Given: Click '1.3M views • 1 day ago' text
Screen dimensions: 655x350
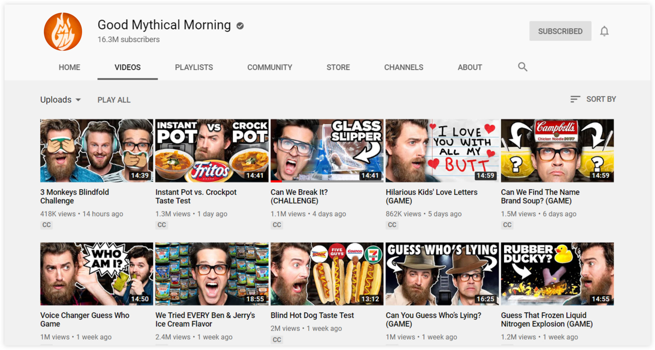Looking at the screenshot, I should click(x=191, y=214).
